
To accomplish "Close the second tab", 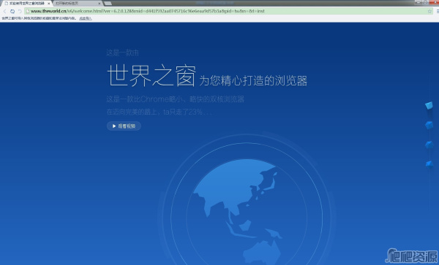I will tap(99, 4).
